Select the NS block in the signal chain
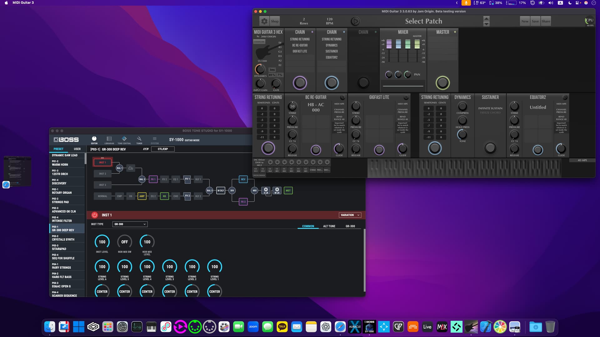Viewport: 600px width, 337px height. 164,196
